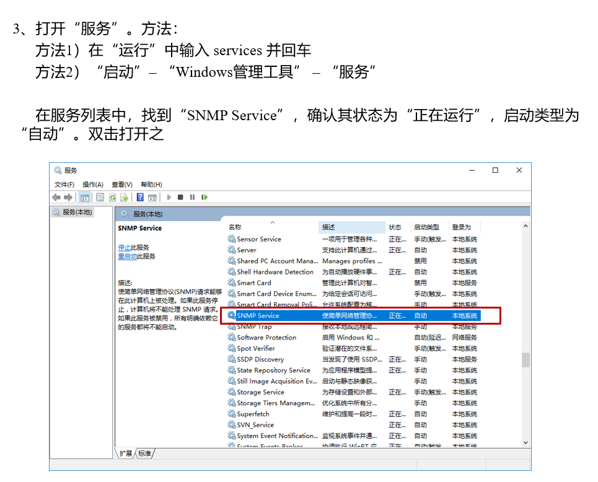The image size is (598, 482).
Task: Click the search icon in the 服务(本地) header
Action: (125, 214)
